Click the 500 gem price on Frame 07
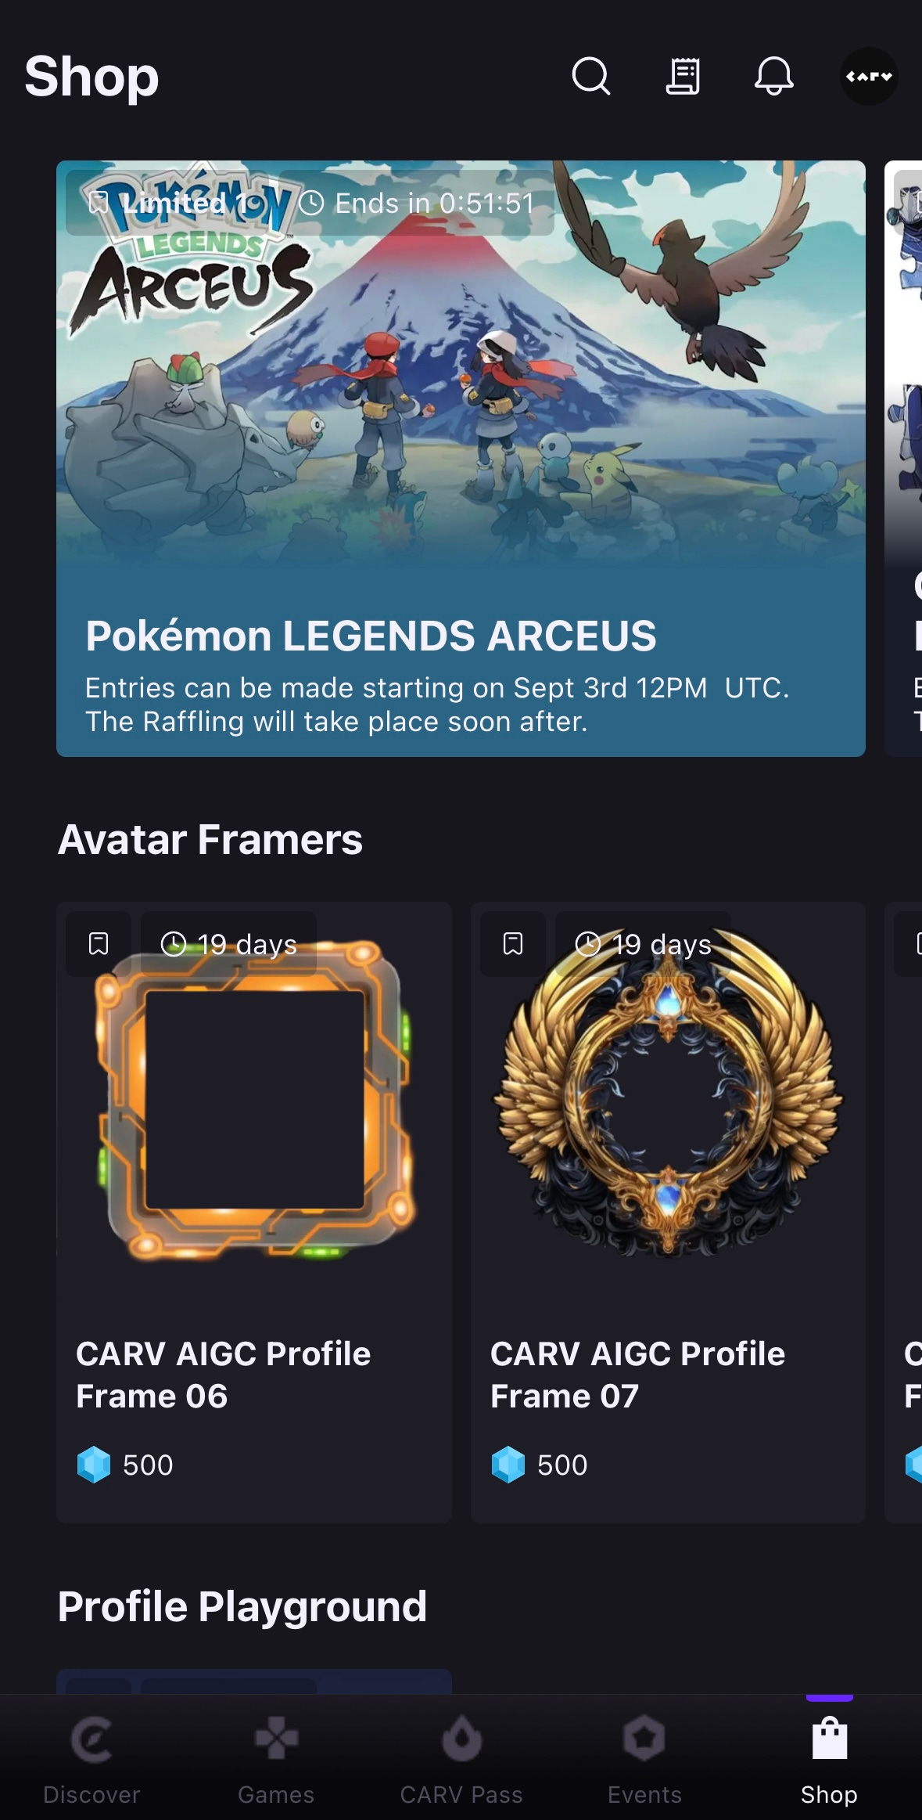The height and width of the screenshot is (1820, 922). [540, 1465]
